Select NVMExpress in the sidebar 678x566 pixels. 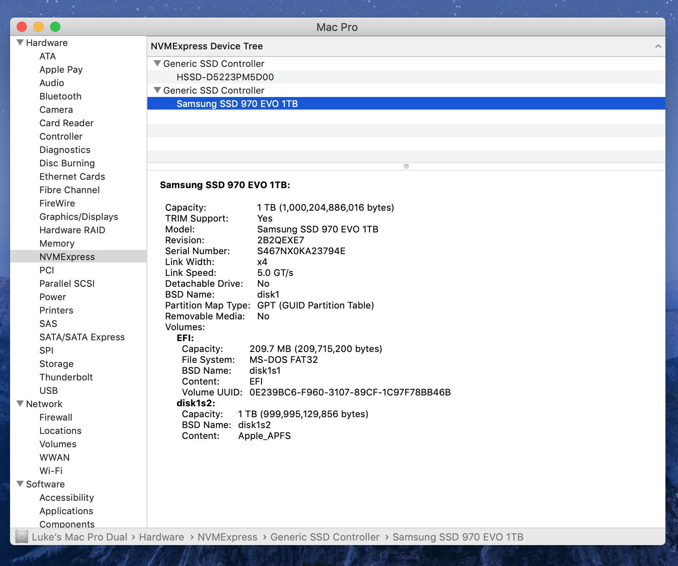click(x=78, y=257)
